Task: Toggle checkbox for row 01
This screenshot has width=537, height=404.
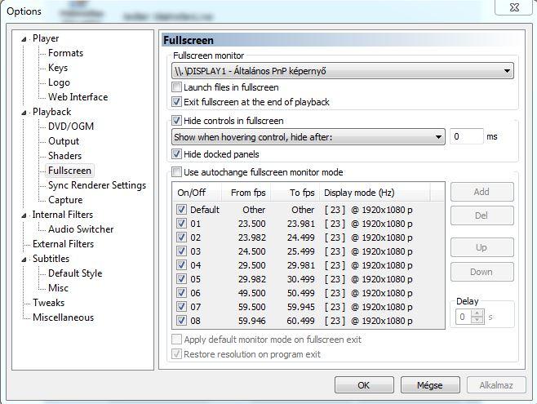Action: point(181,224)
